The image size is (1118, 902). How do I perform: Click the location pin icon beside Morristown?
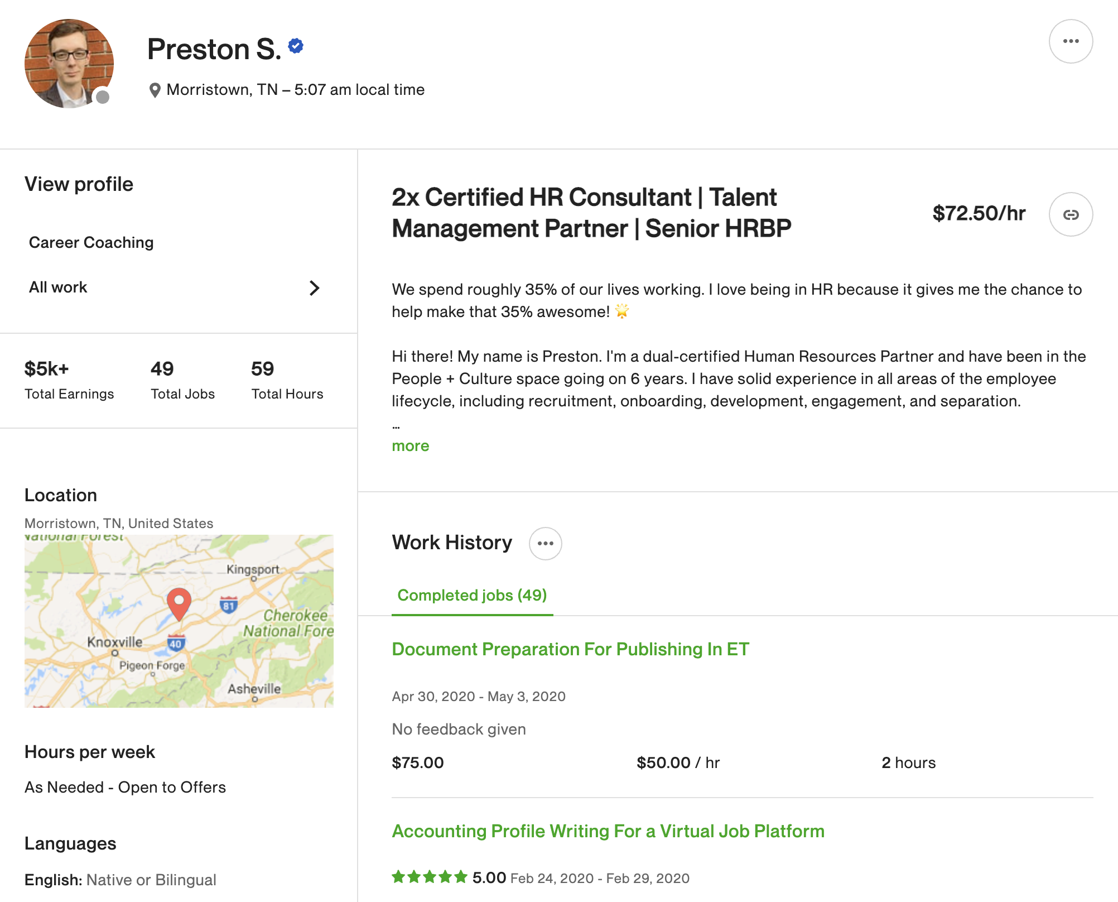(x=155, y=89)
